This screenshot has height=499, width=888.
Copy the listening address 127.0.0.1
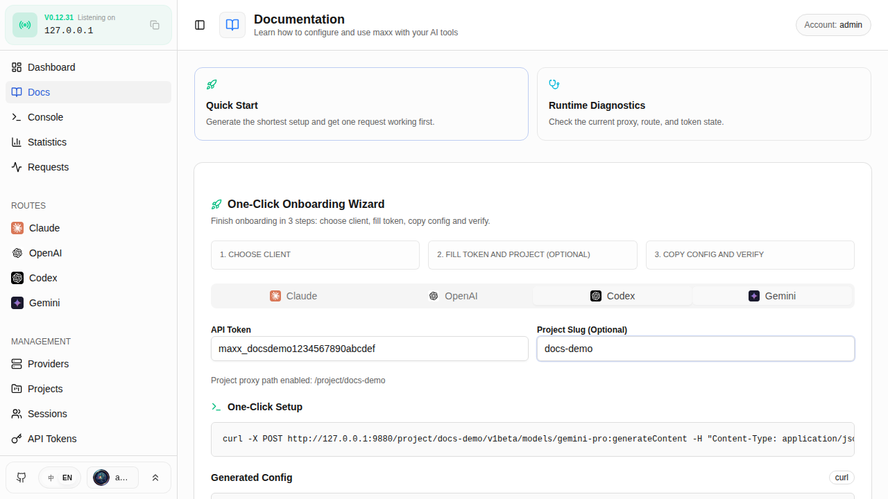point(155,25)
